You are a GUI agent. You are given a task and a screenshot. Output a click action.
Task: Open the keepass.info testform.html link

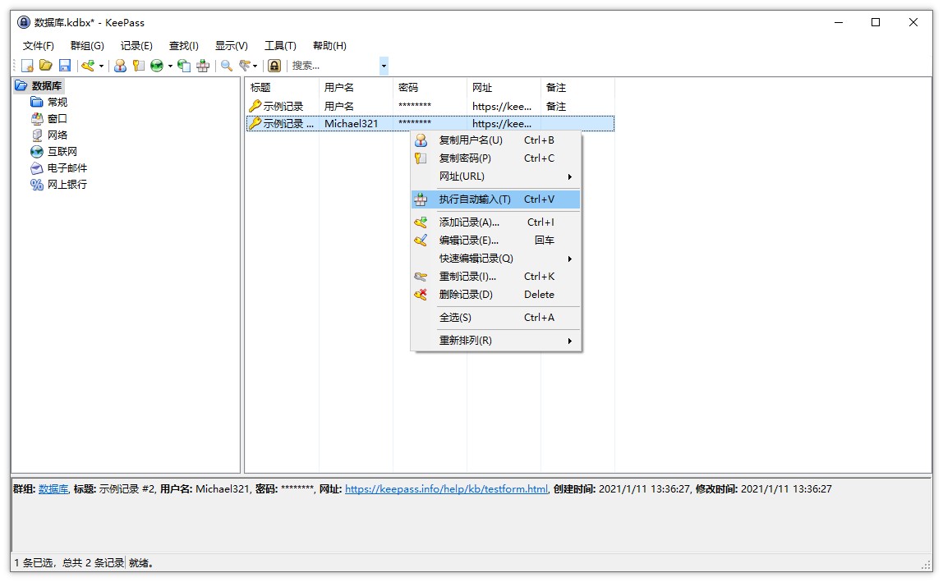(x=446, y=488)
